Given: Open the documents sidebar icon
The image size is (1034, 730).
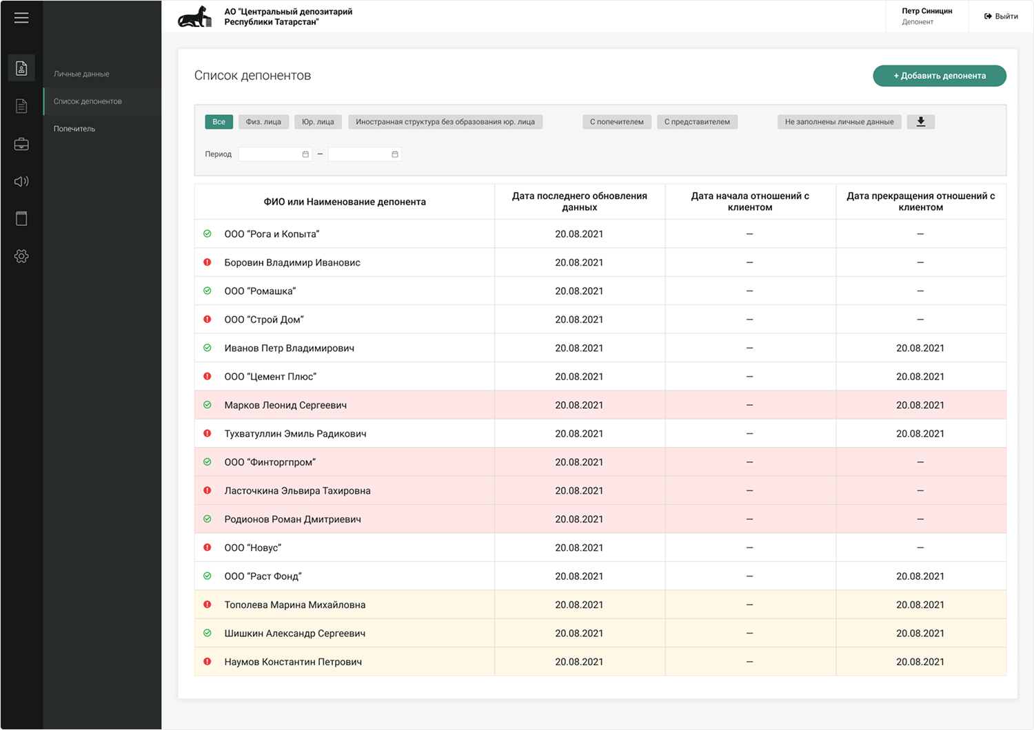Looking at the screenshot, I should click(21, 106).
